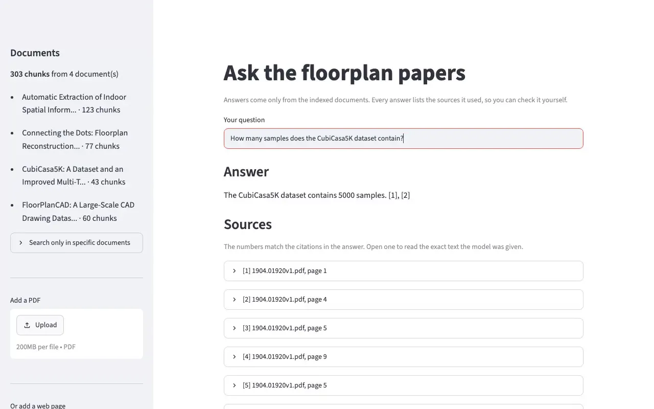
Task: Click the Documents sidebar heading
Action: (35, 53)
